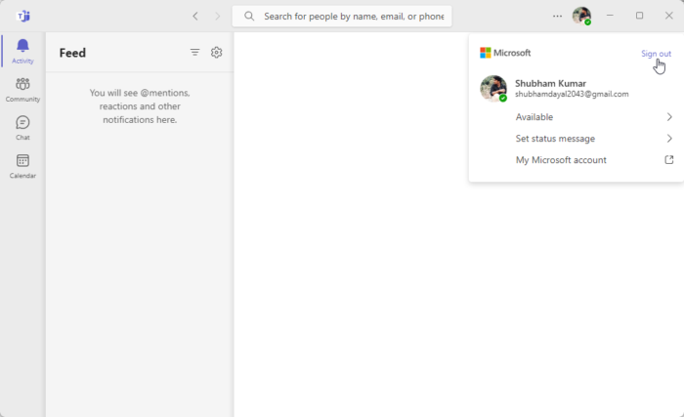Click the Microsoft logo in flyout
684x417 pixels.
point(486,53)
